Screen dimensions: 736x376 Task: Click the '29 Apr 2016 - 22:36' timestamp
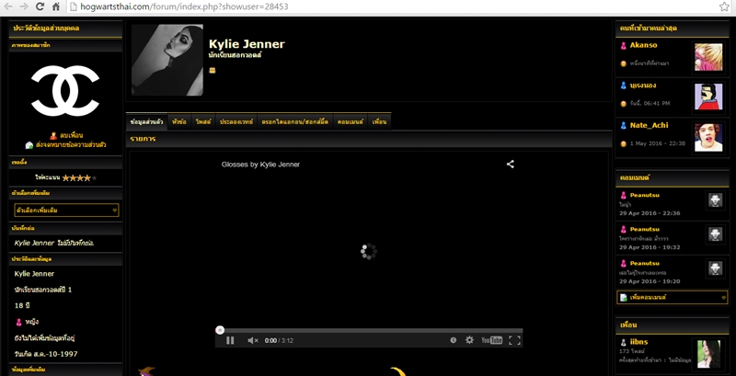pyautogui.click(x=650, y=213)
